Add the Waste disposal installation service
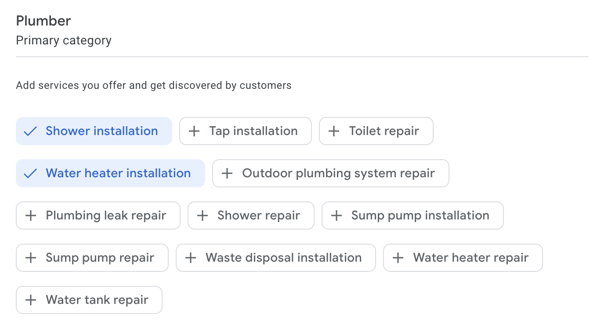 tap(275, 258)
